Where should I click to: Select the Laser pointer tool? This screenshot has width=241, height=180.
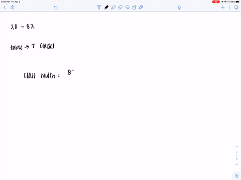(x=141, y=7)
